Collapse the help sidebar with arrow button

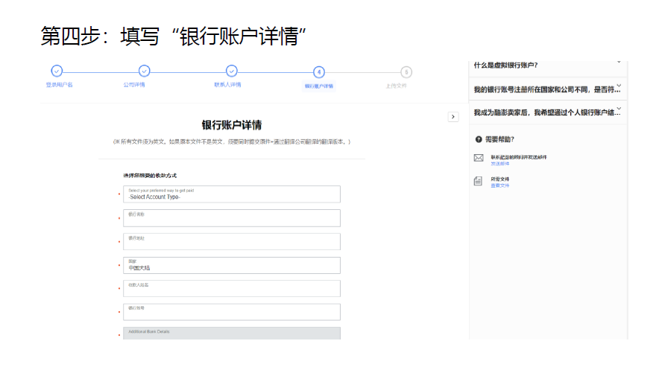click(452, 117)
